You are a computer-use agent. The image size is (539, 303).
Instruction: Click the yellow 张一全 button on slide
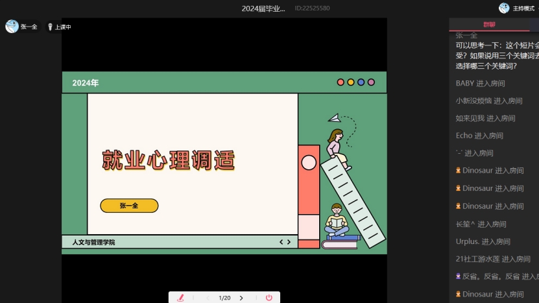(x=129, y=206)
